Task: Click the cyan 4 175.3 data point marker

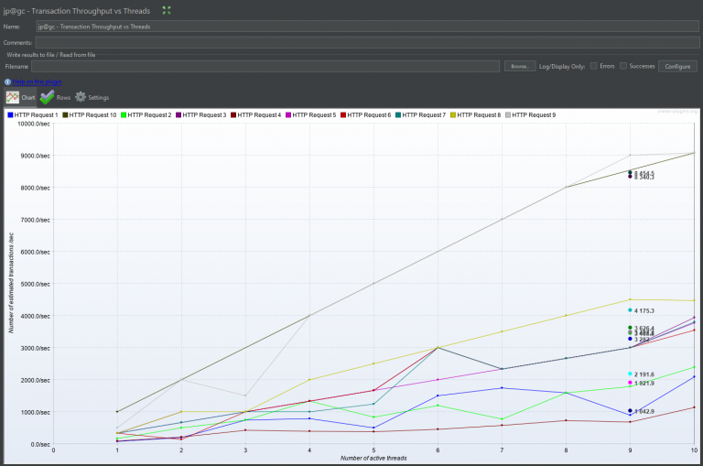Action: click(630, 310)
